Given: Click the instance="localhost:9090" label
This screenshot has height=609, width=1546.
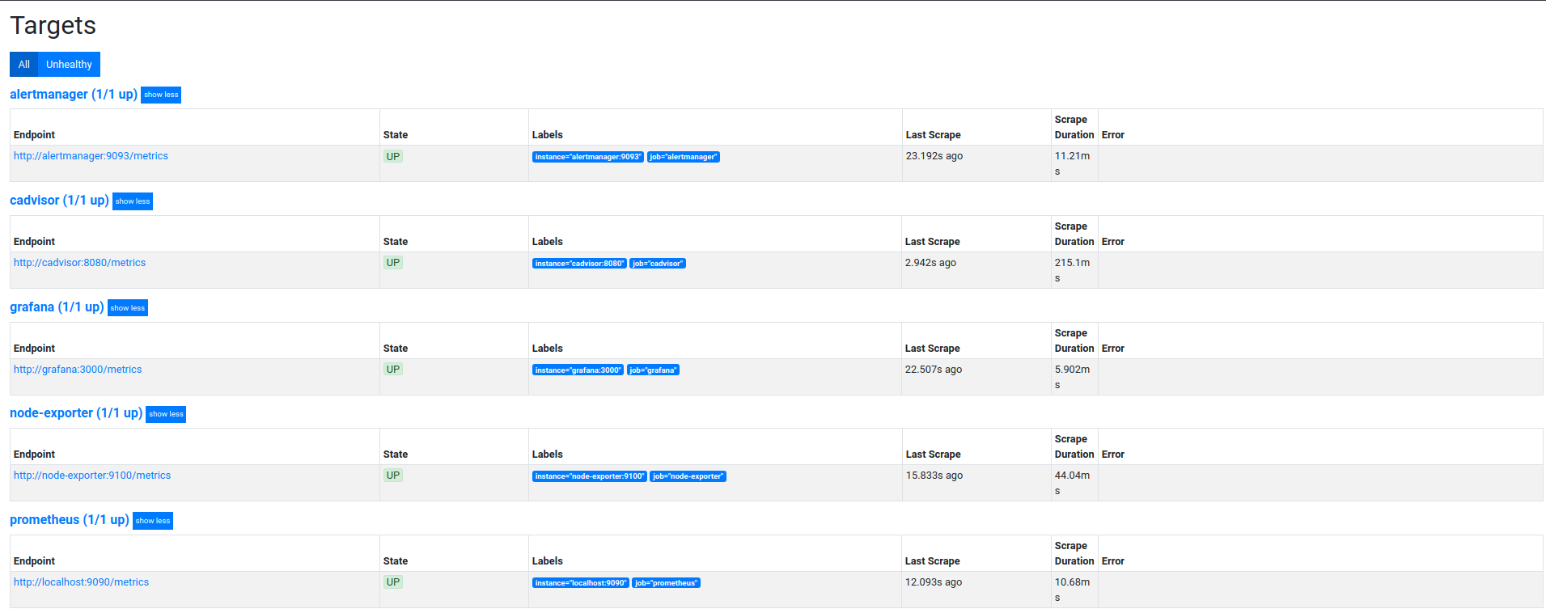Looking at the screenshot, I should [580, 583].
